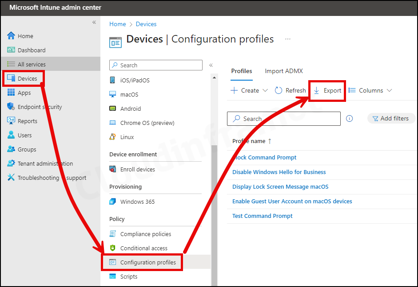Collapse the Devices submenu panel chevrons
The width and height of the screenshot is (418, 287).
coord(211,65)
